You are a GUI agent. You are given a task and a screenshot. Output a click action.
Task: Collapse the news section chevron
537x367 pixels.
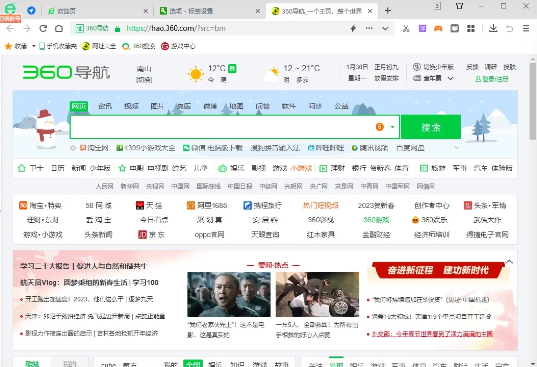click(x=509, y=262)
